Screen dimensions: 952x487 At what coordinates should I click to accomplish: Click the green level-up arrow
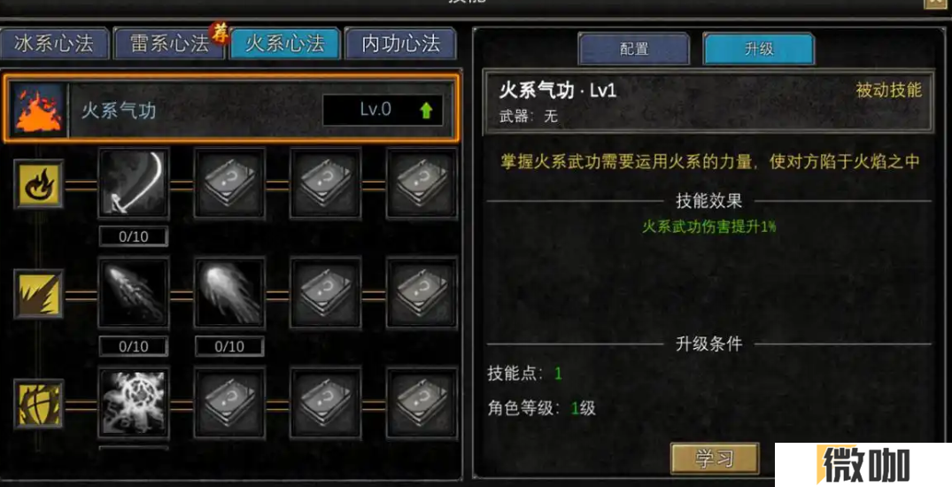pyautogui.click(x=426, y=110)
